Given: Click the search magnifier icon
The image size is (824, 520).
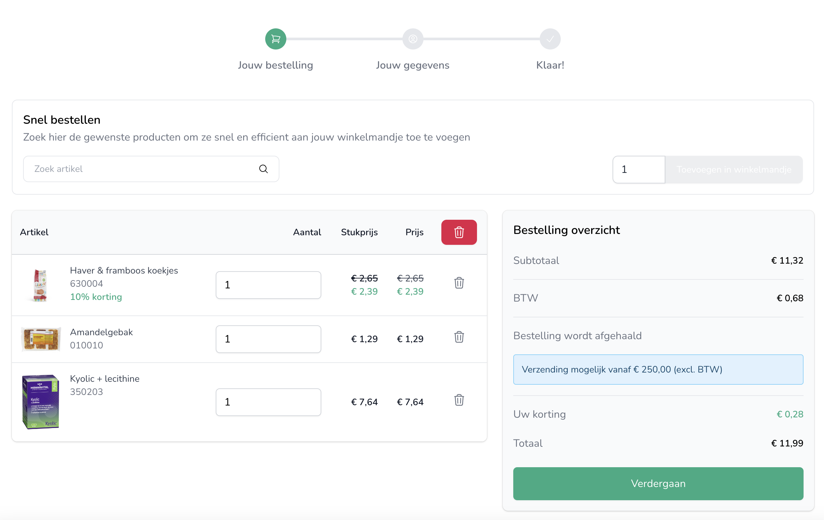Looking at the screenshot, I should pos(263,169).
